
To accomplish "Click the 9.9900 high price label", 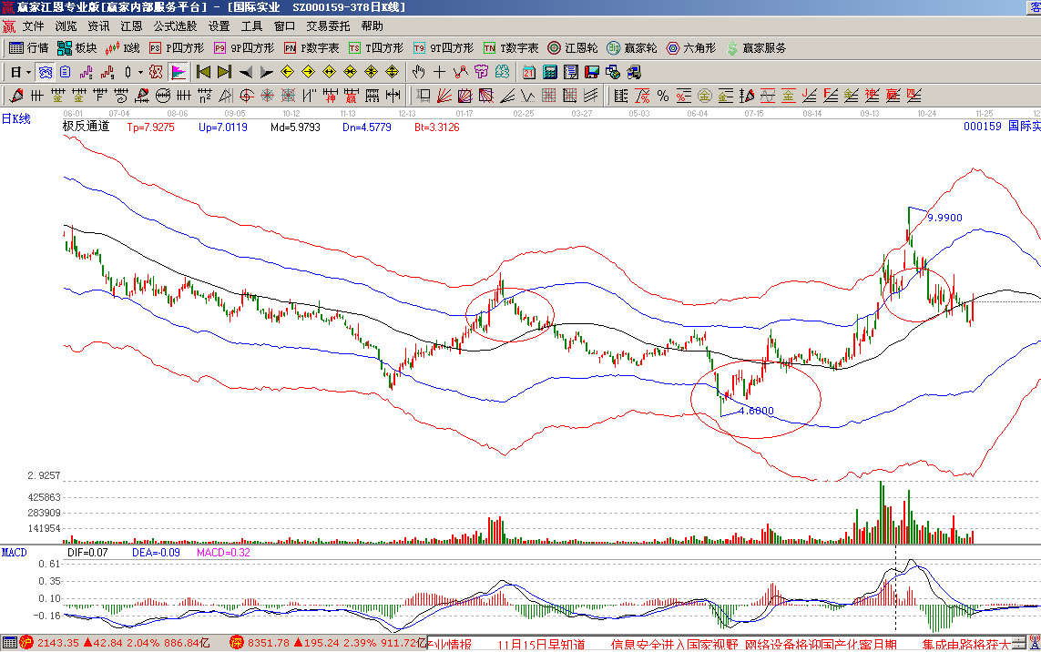I will point(944,218).
